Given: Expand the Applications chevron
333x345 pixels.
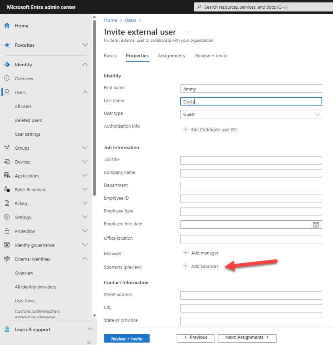Looking at the screenshot, I should coord(85,175).
